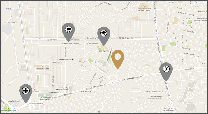This screenshot has width=208, height=114.
Task: Select the "Sukh Chain Marg" road label
Action: click(189, 31)
